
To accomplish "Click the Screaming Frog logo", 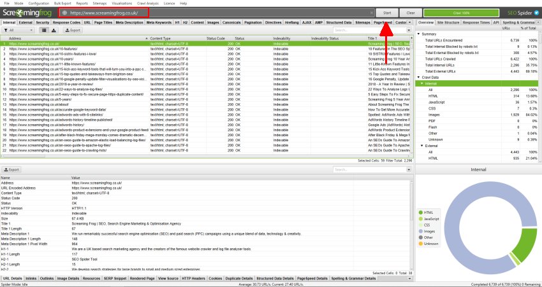I will (27, 13).
